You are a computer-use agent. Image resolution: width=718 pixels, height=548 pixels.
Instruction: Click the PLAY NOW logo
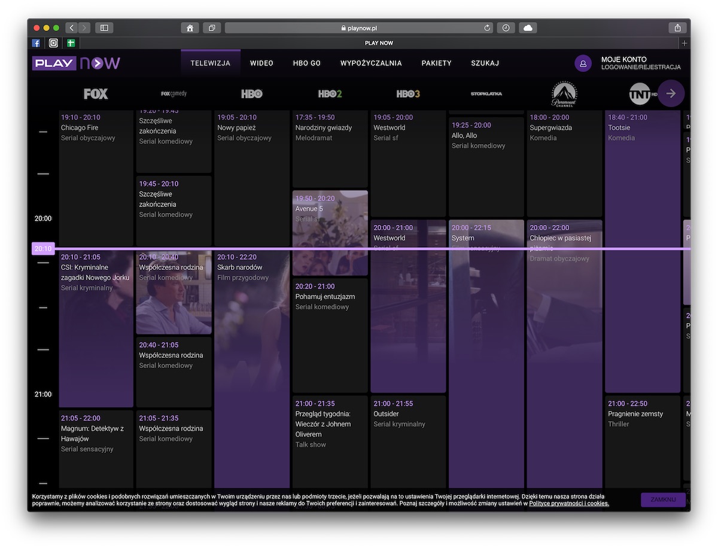point(76,63)
